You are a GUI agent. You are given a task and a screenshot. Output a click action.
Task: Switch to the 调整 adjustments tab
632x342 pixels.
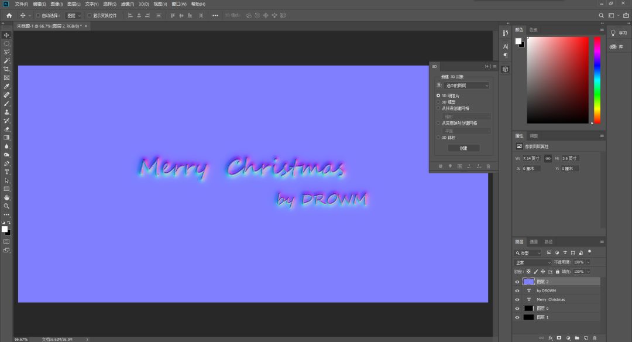[x=534, y=136]
